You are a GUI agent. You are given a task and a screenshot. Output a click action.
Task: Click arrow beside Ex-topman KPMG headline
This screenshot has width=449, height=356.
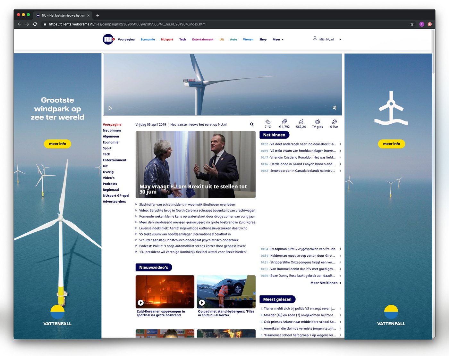pyautogui.click(x=340, y=249)
